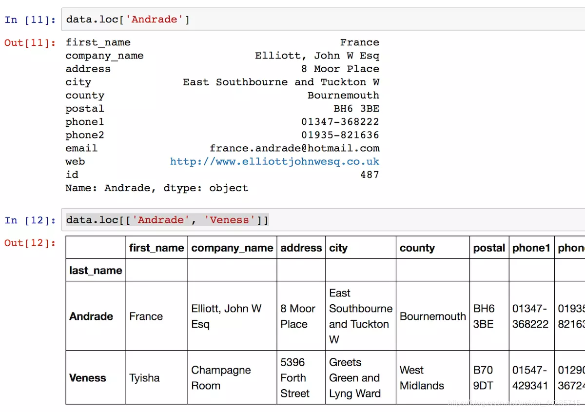Click the company_name column header
The image size is (585, 412).
click(232, 248)
